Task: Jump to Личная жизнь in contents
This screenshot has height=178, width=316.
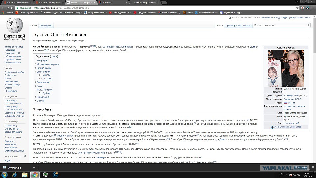Action: pos(43,68)
